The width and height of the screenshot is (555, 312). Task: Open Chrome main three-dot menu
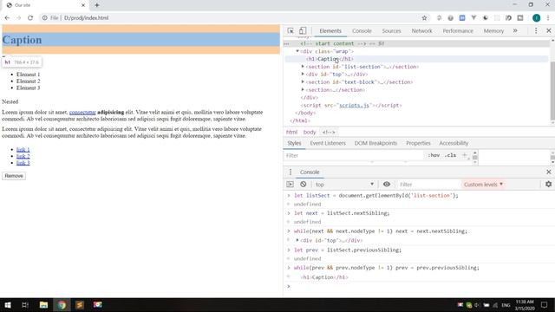click(548, 17)
